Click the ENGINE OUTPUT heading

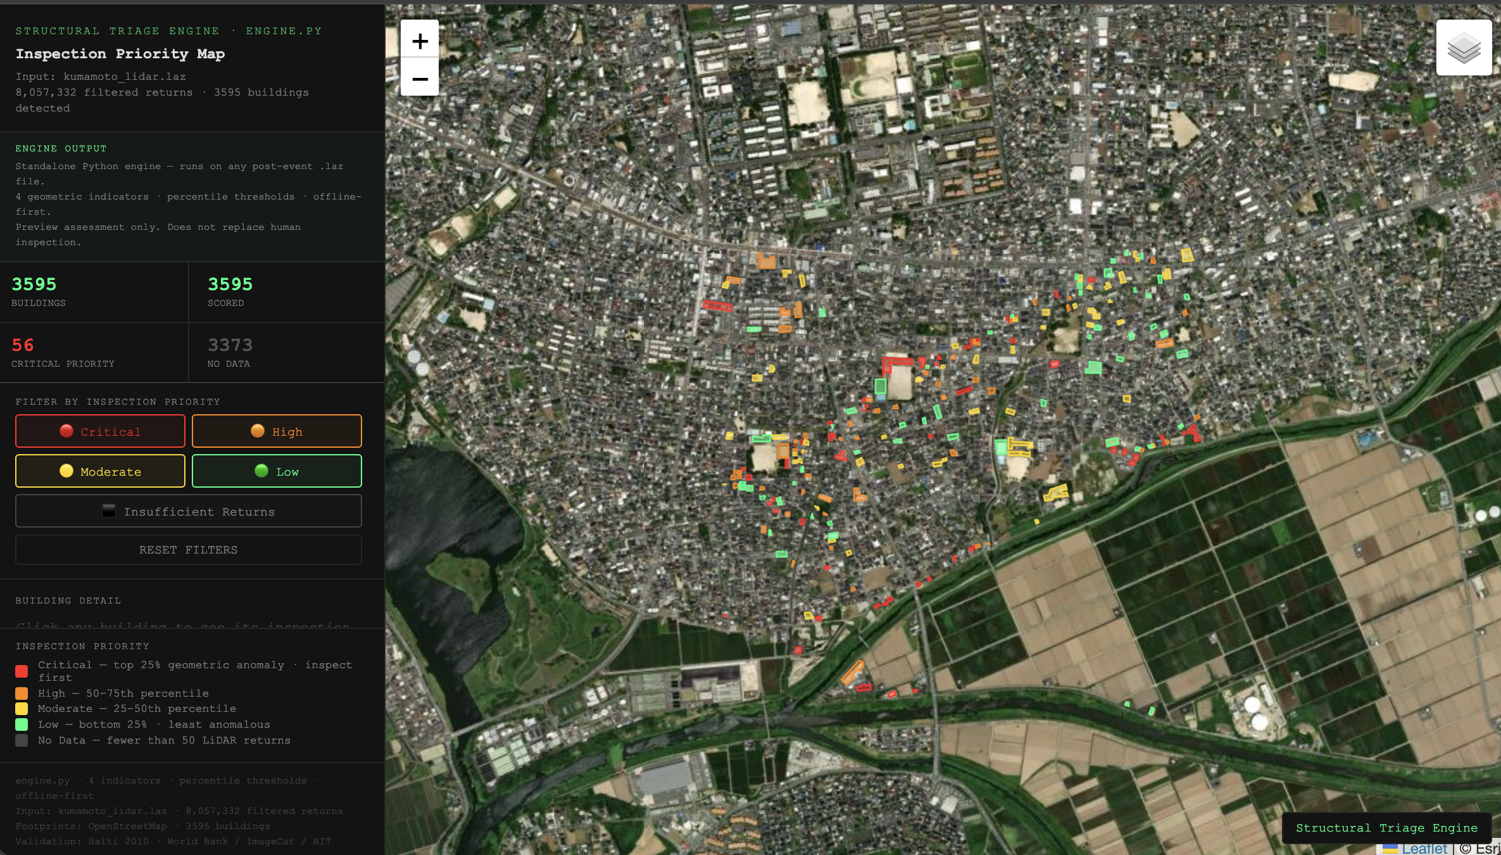(x=61, y=148)
